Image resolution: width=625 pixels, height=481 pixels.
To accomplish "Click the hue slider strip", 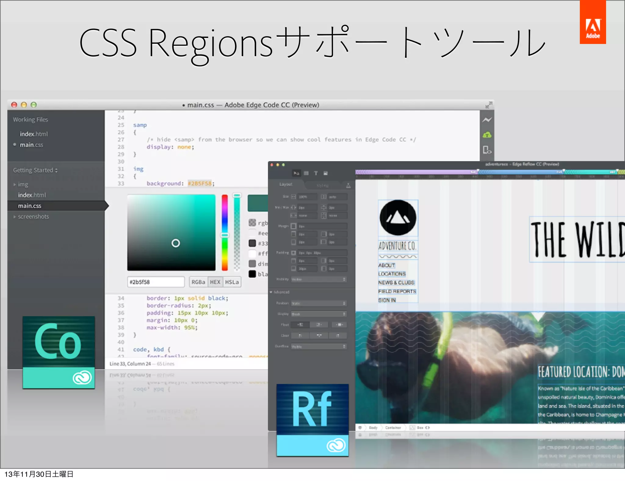I will coord(225,233).
